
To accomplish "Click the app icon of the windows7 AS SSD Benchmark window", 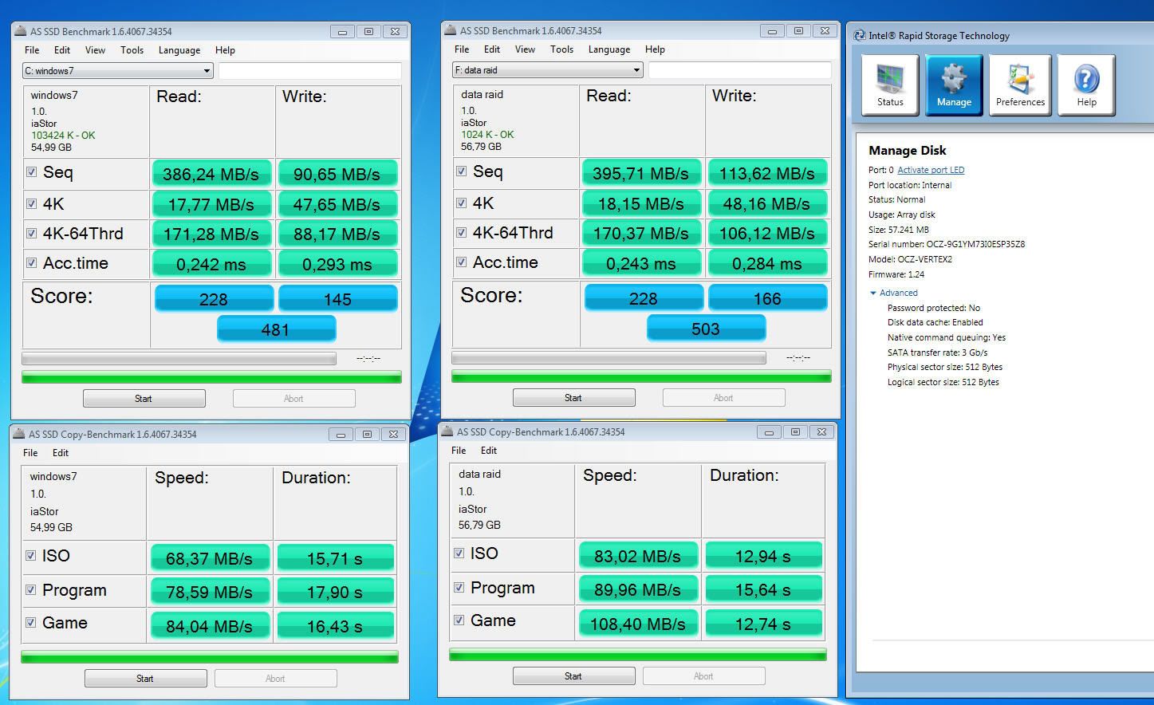I will click(x=21, y=31).
